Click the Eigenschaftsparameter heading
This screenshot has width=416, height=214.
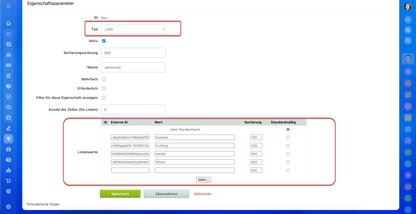[x=51, y=3]
